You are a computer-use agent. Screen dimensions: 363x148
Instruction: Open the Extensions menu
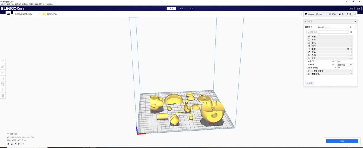[x=32, y=5]
